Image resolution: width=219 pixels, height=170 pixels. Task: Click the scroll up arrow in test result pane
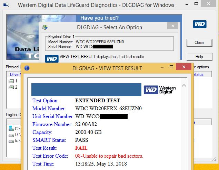184,86
